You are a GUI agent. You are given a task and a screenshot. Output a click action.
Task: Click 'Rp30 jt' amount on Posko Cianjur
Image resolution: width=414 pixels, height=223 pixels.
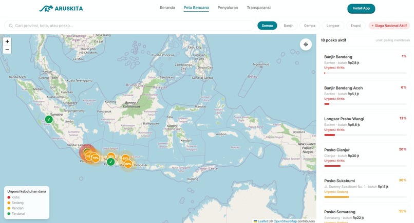(x=353, y=155)
